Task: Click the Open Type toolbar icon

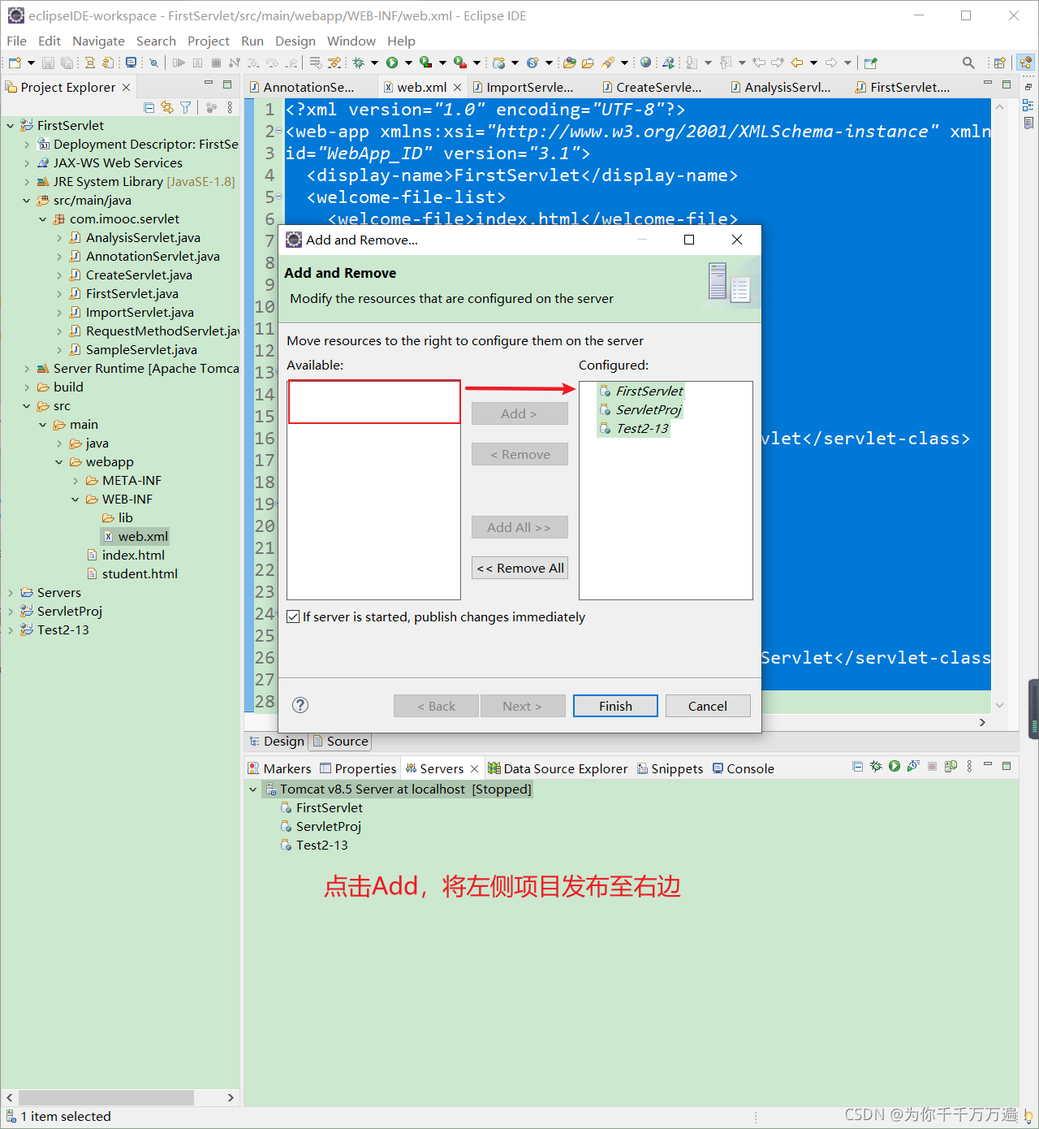Action: pyautogui.click(x=570, y=63)
